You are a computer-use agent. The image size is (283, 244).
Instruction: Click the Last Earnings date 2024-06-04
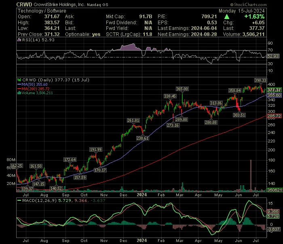(204, 28)
